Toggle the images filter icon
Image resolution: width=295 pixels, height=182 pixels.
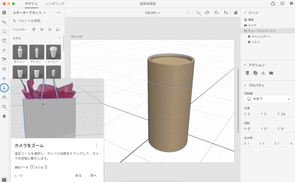[58, 29]
